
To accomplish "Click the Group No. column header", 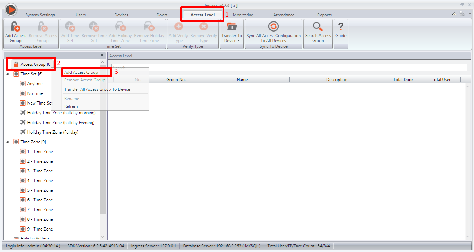I will pyautogui.click(x=176, y=80).
